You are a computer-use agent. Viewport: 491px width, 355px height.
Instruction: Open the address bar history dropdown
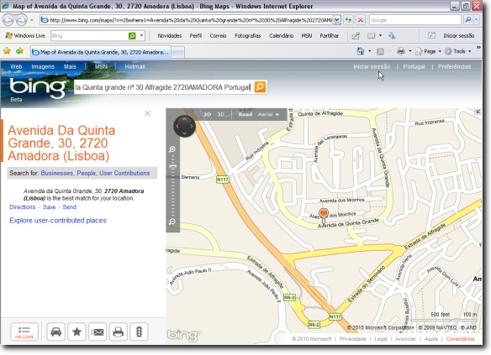click(336, 20)
